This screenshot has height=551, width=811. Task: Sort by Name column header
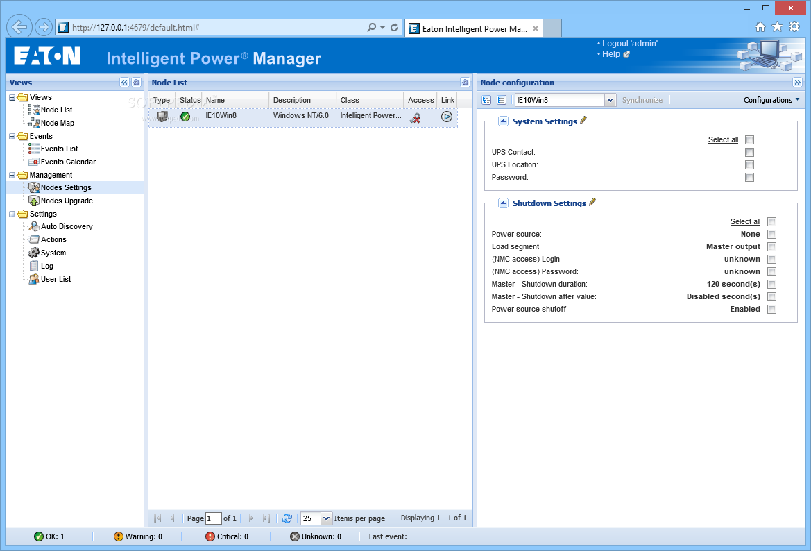click(x=235, y=100)
